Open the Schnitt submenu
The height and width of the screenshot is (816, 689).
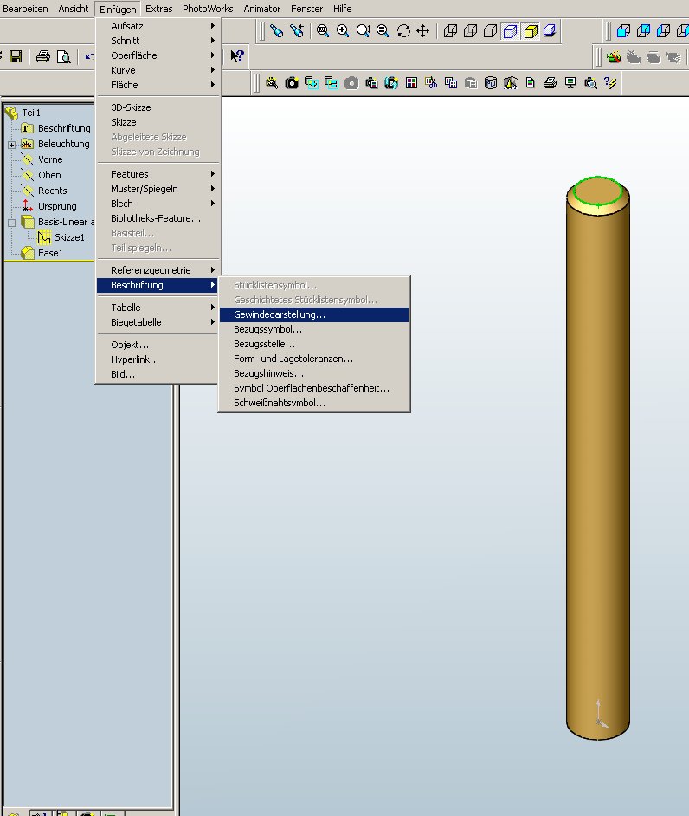pyautogui.click(x=158, y=41)
